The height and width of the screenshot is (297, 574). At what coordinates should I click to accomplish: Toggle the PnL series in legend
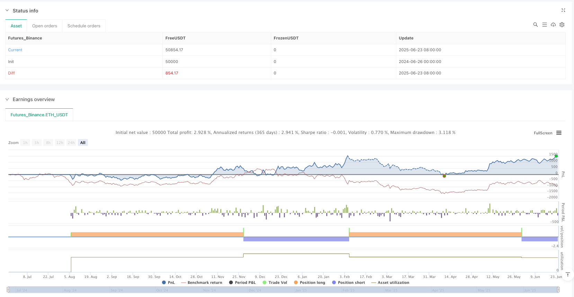[168, 282]
